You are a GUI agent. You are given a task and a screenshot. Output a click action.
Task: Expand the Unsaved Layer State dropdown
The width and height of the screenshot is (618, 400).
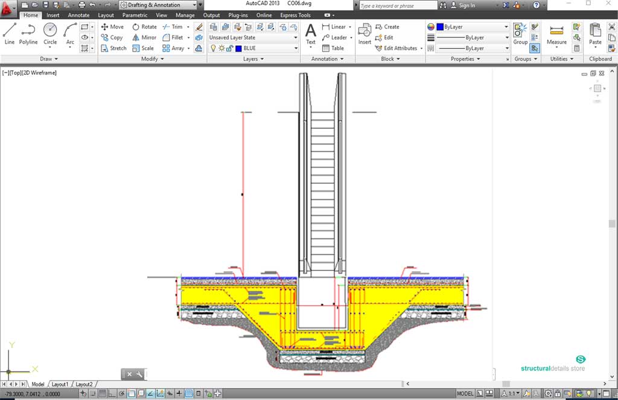coord(296,37)
